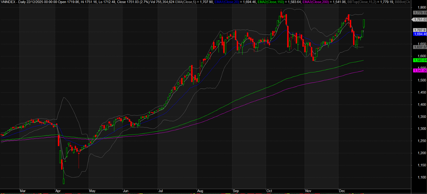The width and height of the screenshot is (427, 194).
Task: Click the magenta 1,541.06 price tag
Action: pos(420,70)
